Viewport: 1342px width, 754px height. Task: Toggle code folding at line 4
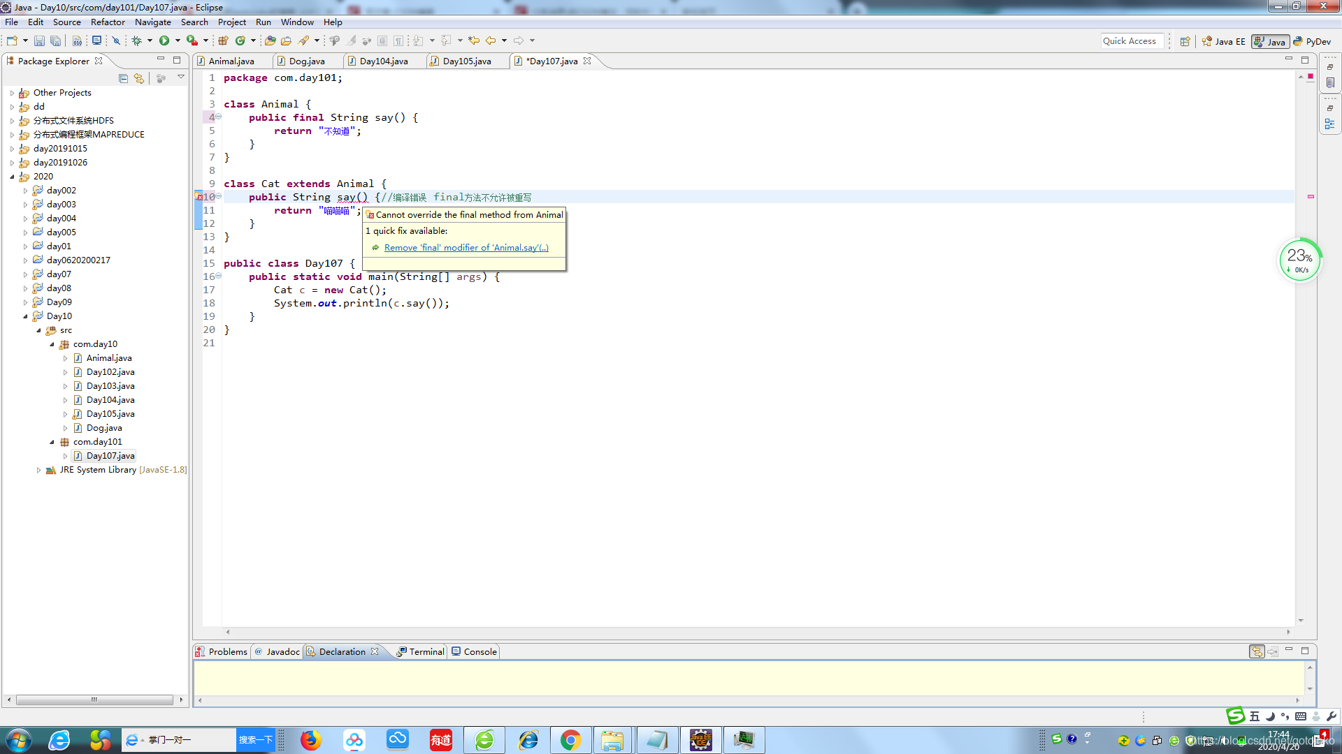click(218, 117)
